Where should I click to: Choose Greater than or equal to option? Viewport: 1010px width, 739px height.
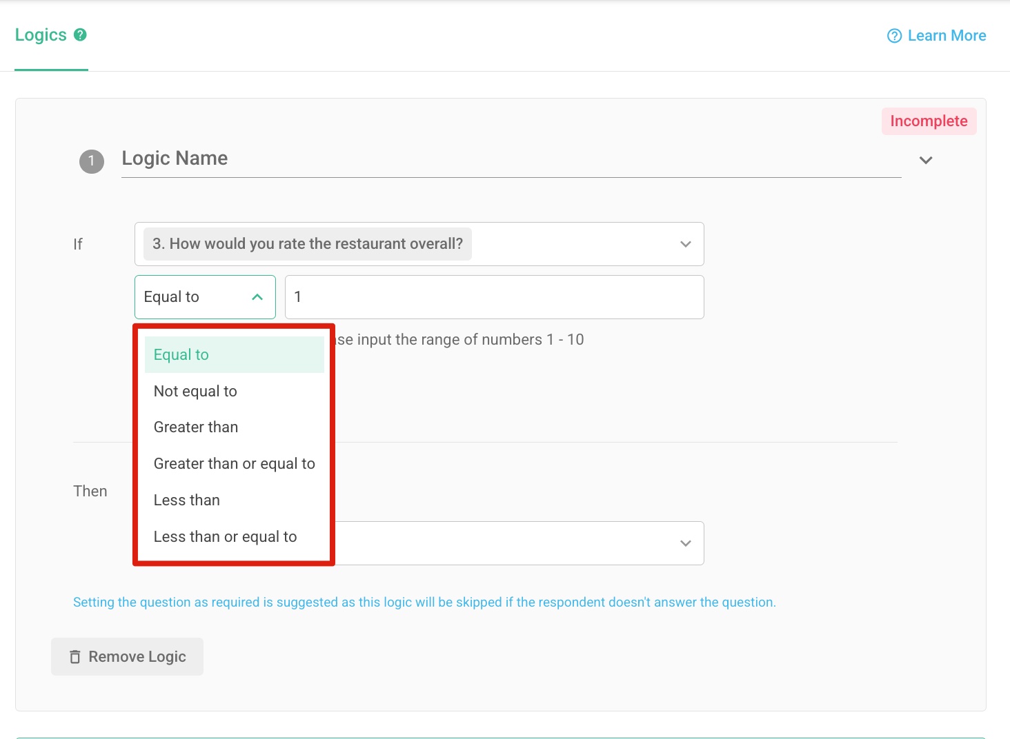click(x=234, y=463)
